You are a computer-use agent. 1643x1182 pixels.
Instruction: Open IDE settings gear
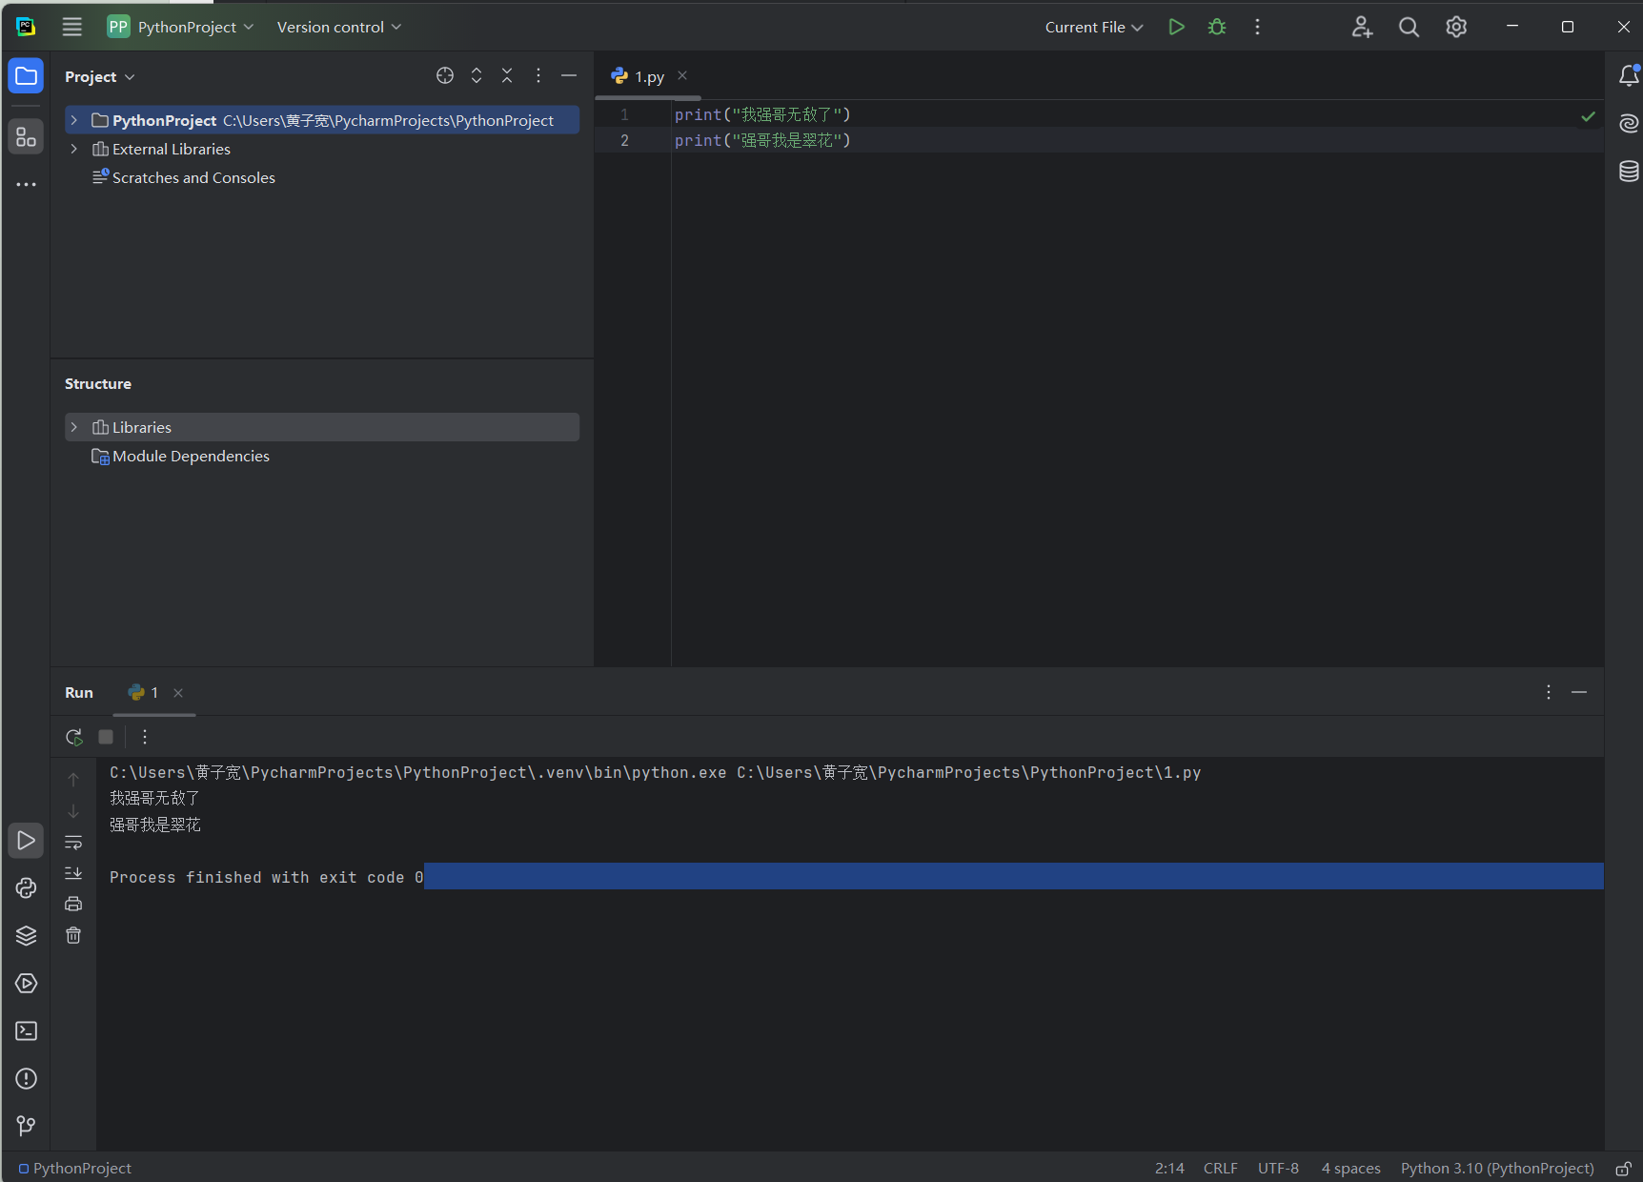point(1456,27)
